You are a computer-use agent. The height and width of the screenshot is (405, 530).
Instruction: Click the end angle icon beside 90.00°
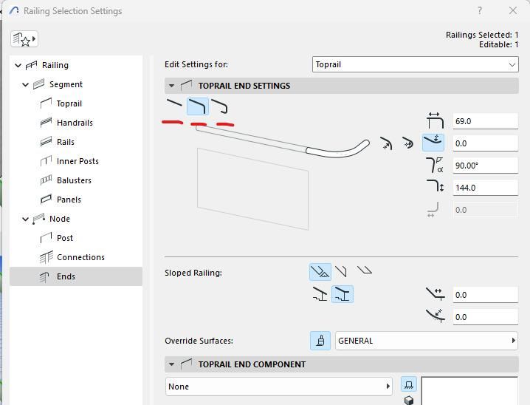point(435,165)
